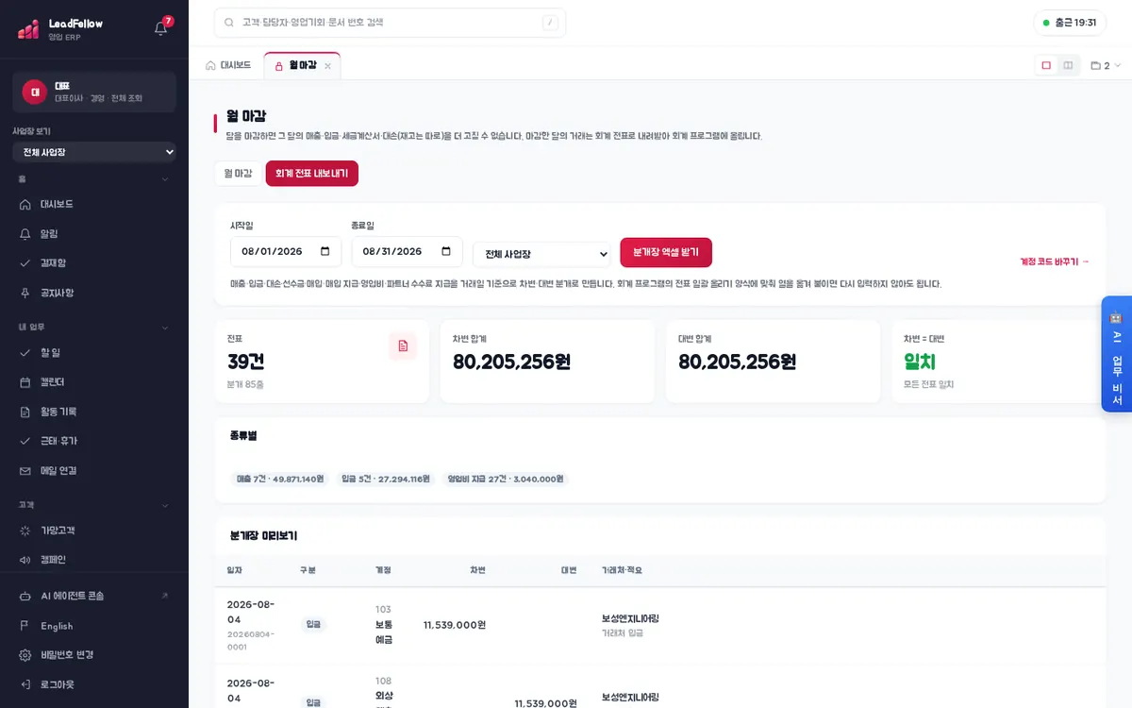The width and height of the screenshot is (1132, 708).
Task: Click the 매출 7건 category chip
Action: [x=280, y=480]
